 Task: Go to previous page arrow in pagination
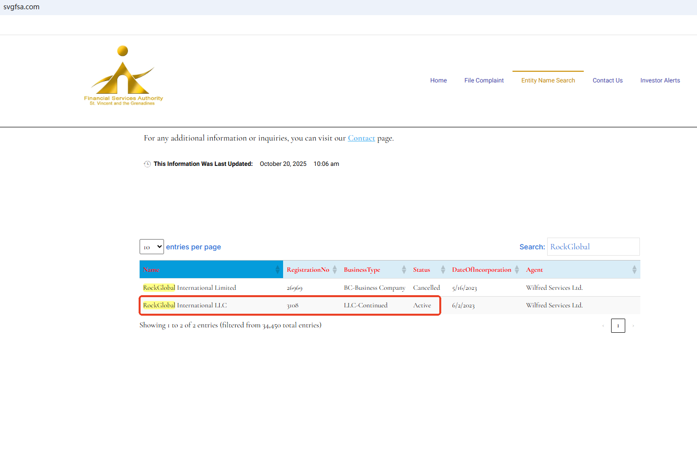[x=603, y=325]
